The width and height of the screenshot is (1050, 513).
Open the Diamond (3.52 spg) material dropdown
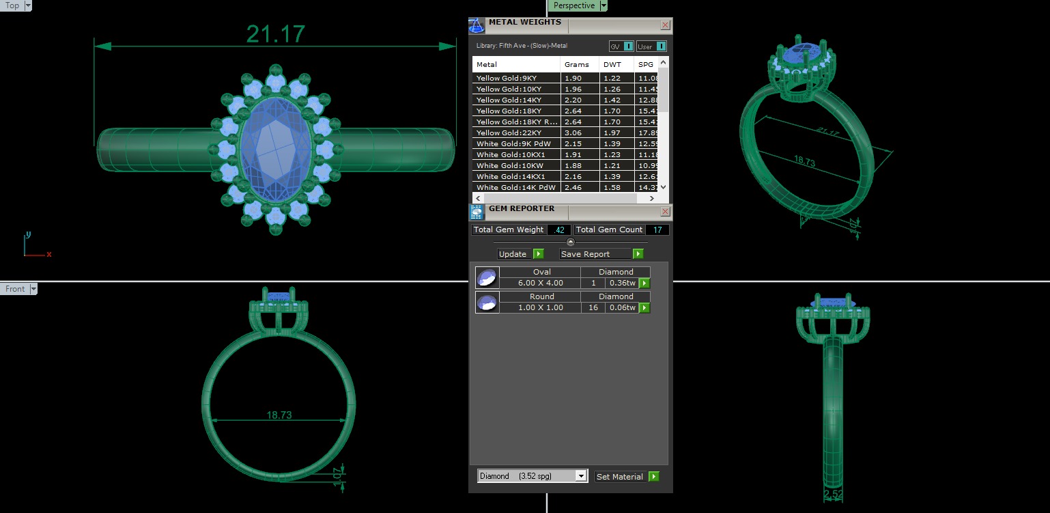(533, 476)
